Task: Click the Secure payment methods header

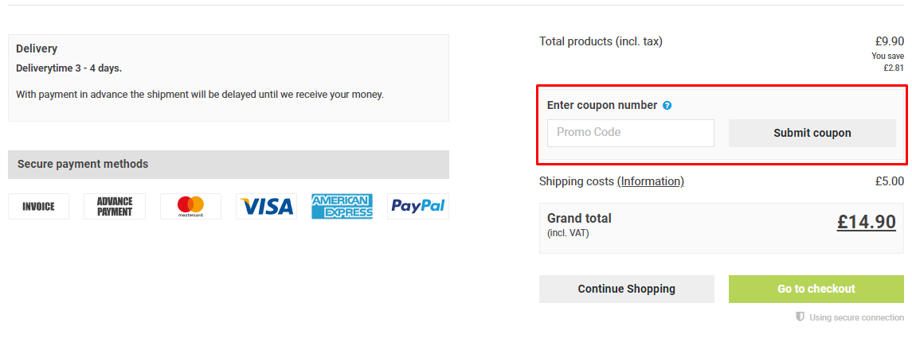Action: [x=83, y=165]
